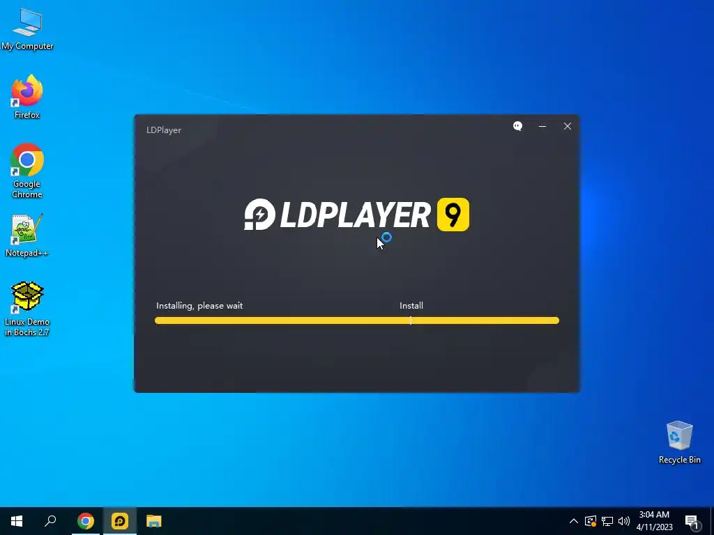
Task: Minimize the LDPlayer installer window
Action: click(542, 126)
